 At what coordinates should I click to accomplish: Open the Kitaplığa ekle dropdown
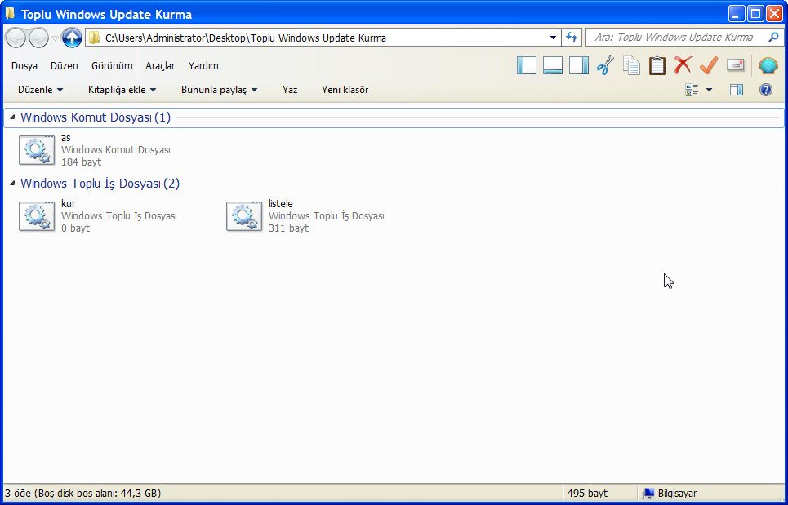click(122, 90)
